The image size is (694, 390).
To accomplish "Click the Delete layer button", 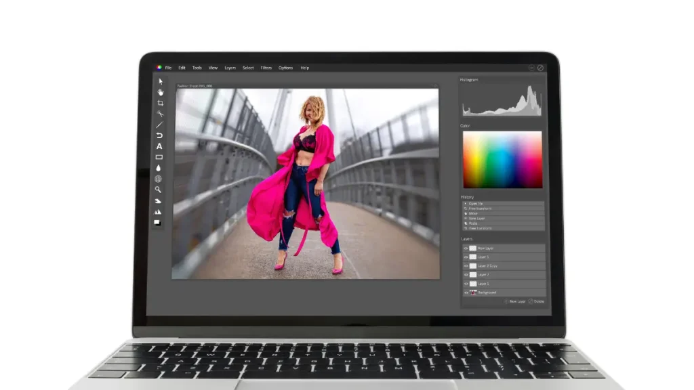I will pyautogui.click(x=536, y=301).
